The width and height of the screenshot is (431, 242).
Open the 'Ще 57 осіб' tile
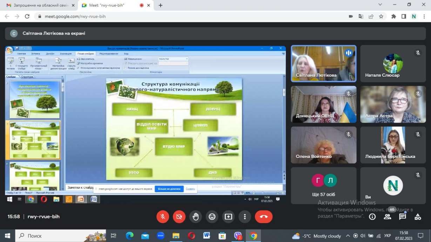[x=324, y=186]
